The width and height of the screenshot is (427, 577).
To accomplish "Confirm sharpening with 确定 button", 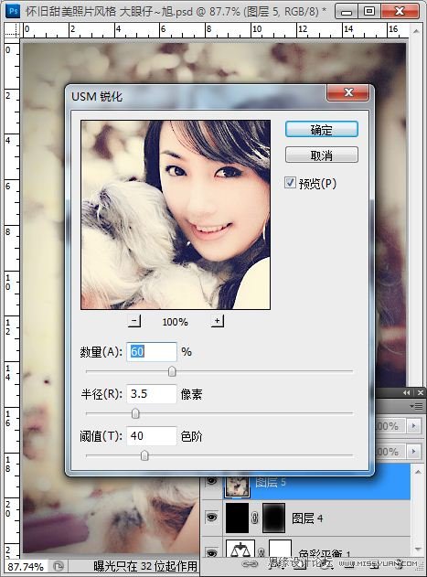I will coord(321,130).
